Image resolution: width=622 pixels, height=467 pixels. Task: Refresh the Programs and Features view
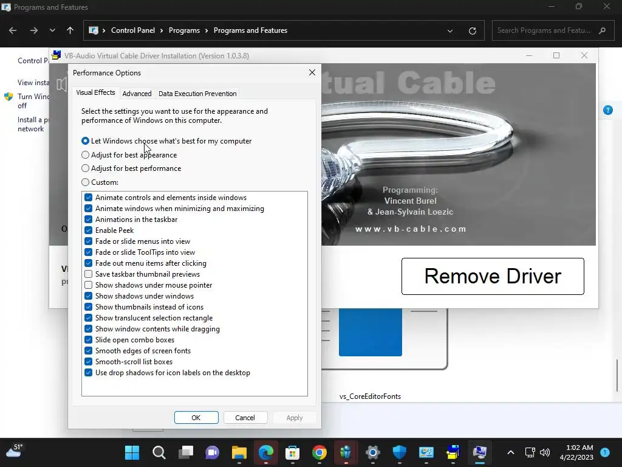click(472, 31)
